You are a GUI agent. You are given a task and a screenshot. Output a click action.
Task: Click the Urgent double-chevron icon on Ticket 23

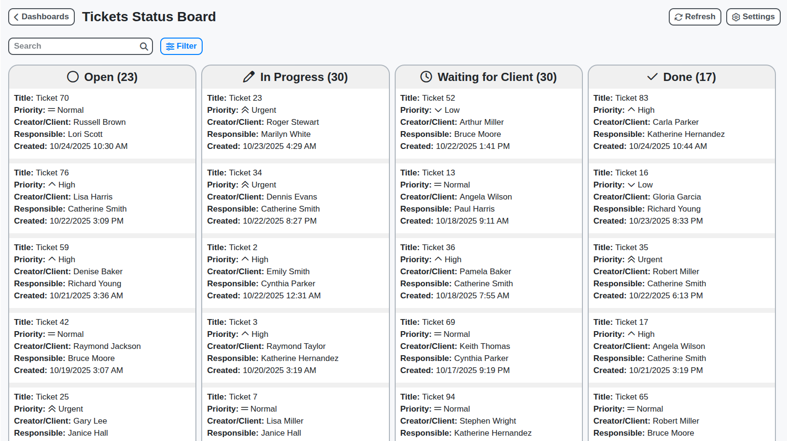(245, 110)
